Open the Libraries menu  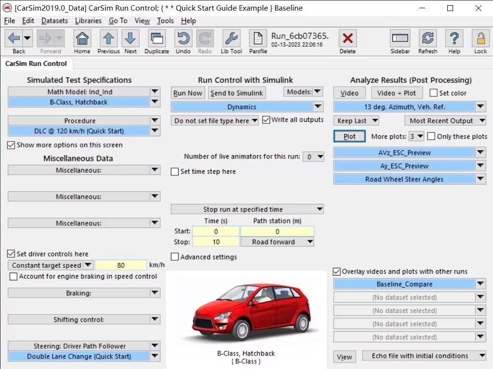(x=89, y=21)
